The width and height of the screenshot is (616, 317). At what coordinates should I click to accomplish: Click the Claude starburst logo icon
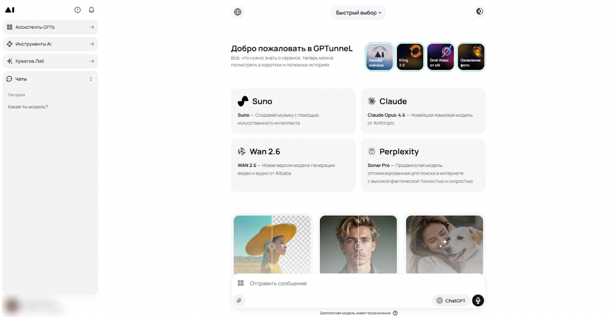tap(372, 101)
